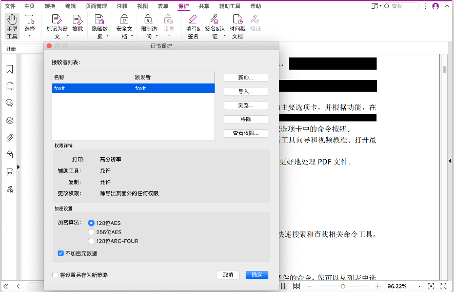Viewport: 454px width, 292px height.
Task: Check 将设置另存为新策略 checkbox
Action: click(x=55, y=275)
